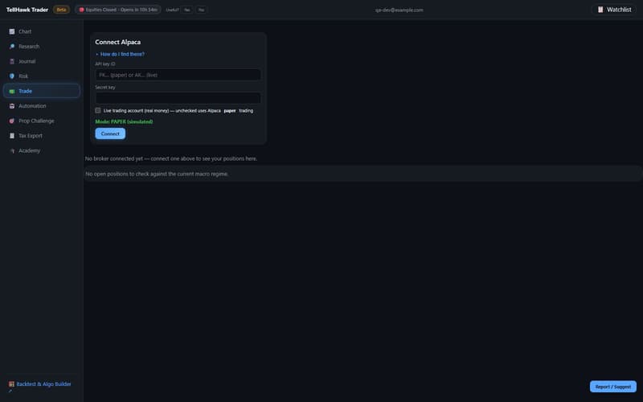Answer Yes to the Useful prompt

click(x=187, y=10)
